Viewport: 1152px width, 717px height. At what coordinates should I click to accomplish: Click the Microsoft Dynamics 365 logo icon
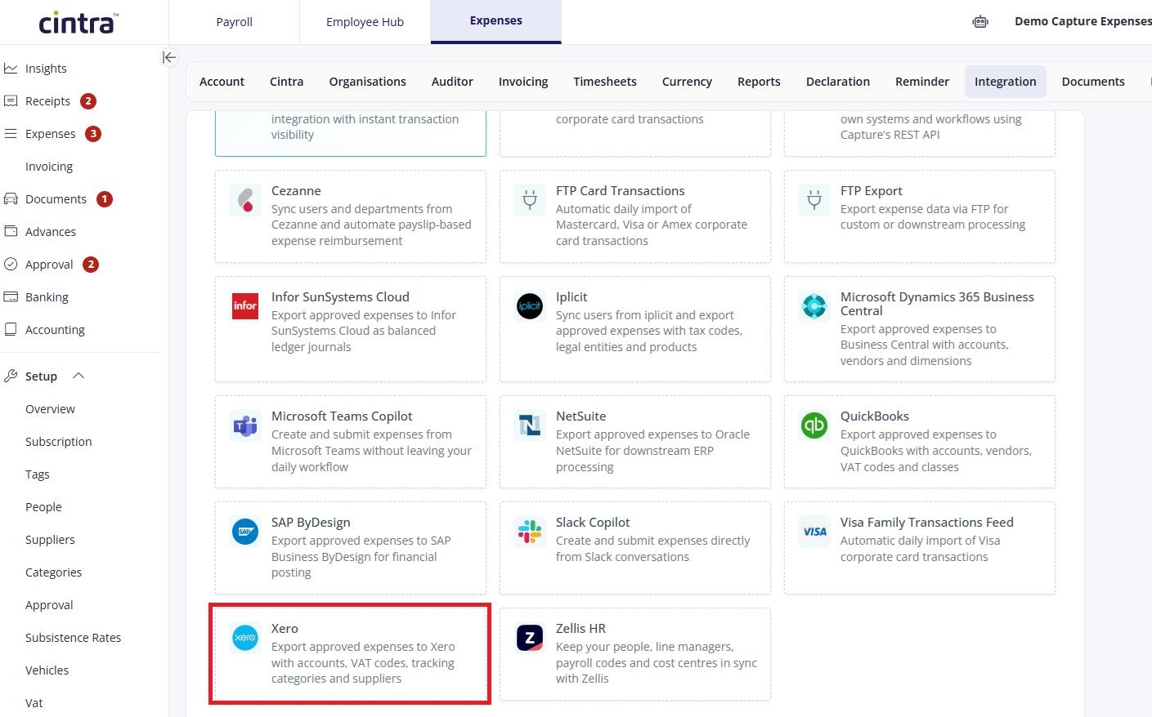814,306
